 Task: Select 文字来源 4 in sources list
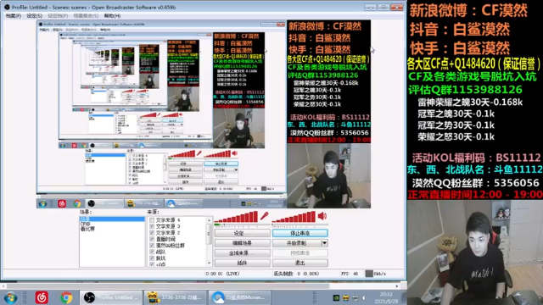[x=168, y=220]
